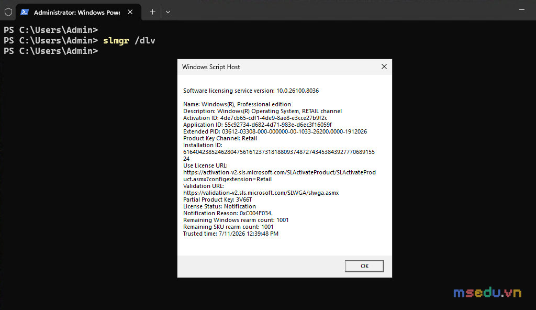Click the Remaining SKU rearm count line

pyautogui.click(x=228, y=227)
